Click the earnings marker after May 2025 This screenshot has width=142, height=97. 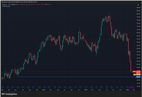[101, 87]
